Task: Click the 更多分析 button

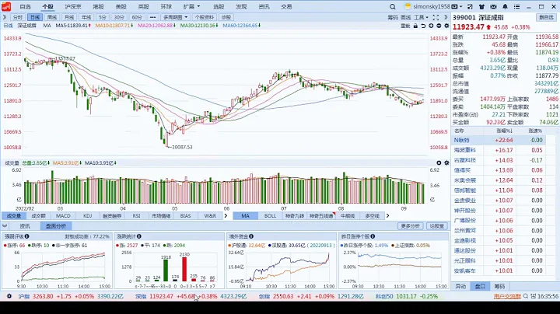Action: [410, 226]
